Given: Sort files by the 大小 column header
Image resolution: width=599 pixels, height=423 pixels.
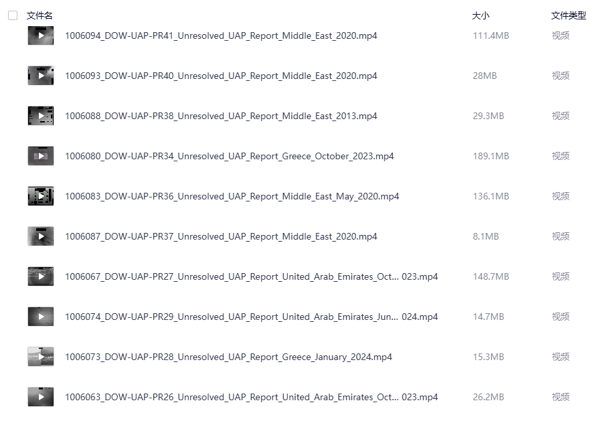Looking at the screenshot, I should pyautogui.click(x=481, y=15).
